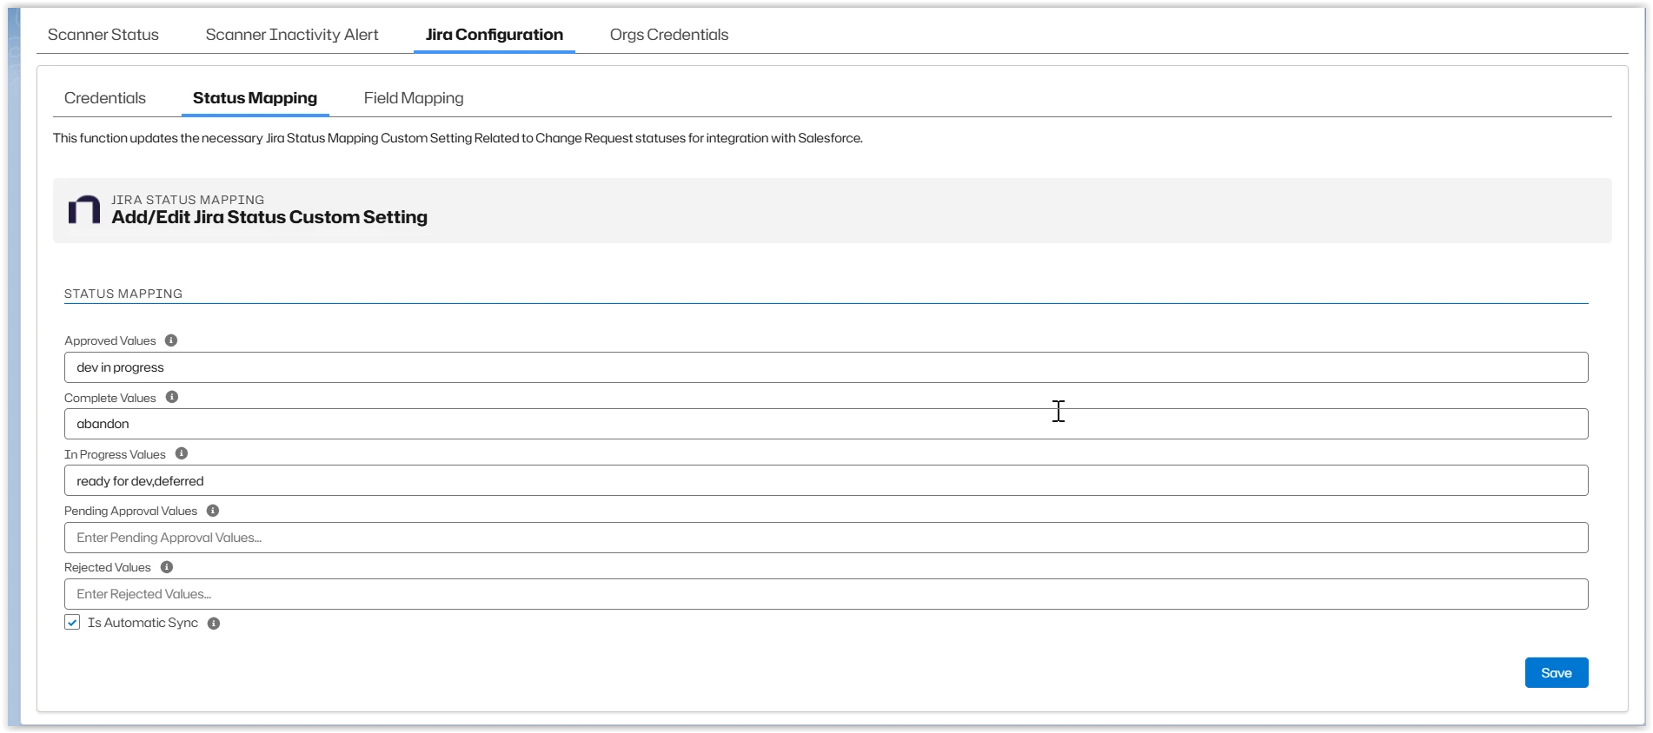Click the Jira Status Mapping logo icon
The image size is (1653, 733).
(x=84, y=209)
